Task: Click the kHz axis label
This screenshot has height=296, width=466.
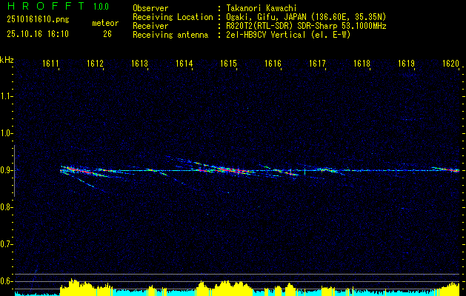Action: 7,60
